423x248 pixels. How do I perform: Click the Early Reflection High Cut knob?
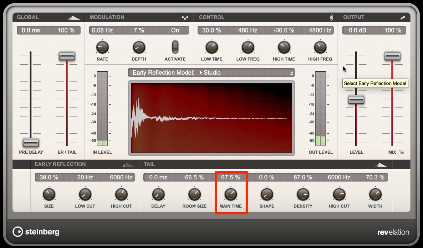121,194
